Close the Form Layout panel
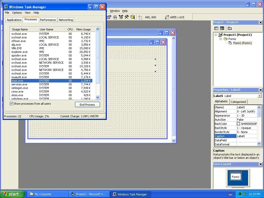The image size is (264, 198). (x=260, y=164)
